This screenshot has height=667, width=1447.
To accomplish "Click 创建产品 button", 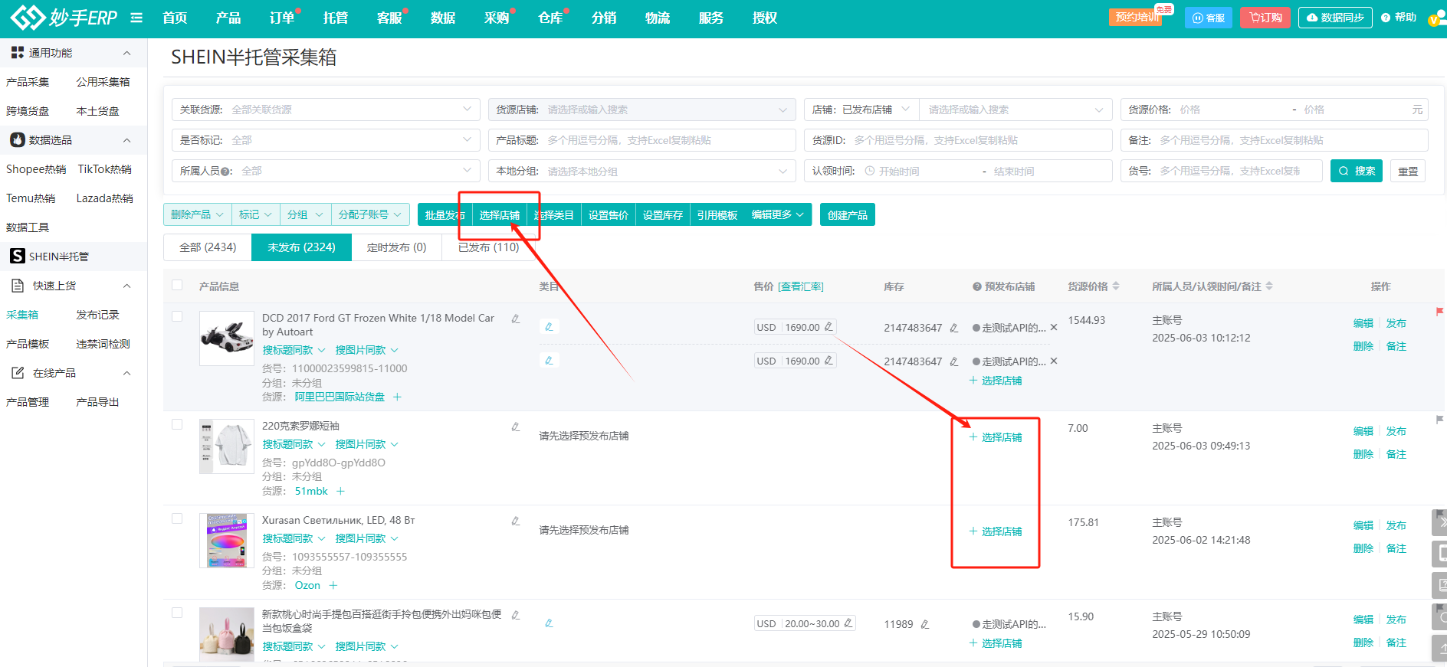I will (848, 215).
